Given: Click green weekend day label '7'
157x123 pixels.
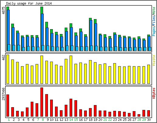Looking at the screenshot, I should click(x=38, y=120).
